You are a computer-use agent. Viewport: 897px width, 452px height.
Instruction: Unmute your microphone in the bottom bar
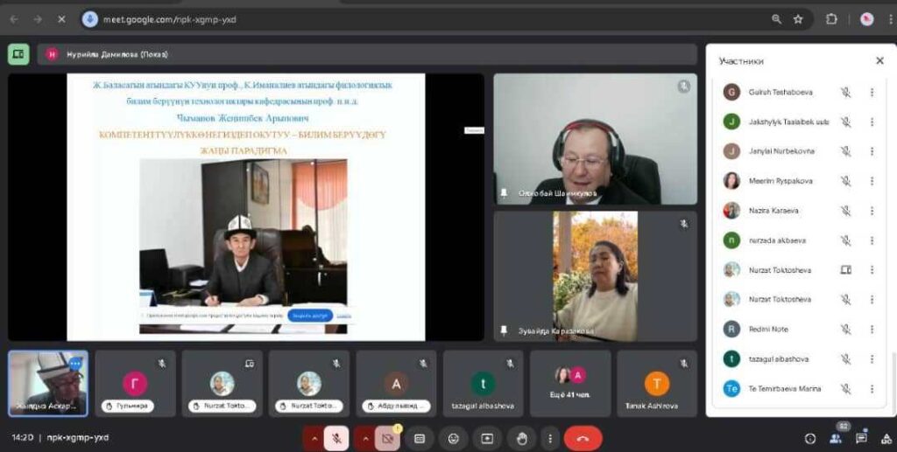pos(337,438)
